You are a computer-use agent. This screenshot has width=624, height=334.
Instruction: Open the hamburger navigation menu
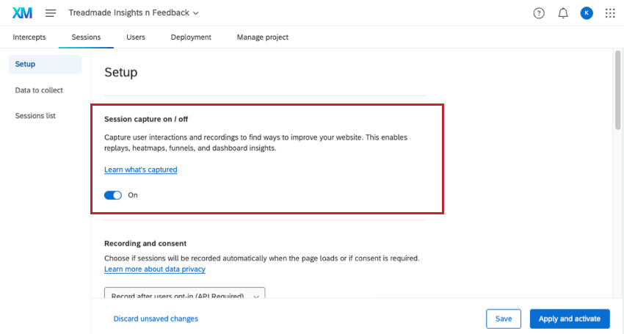click(51, 13)
